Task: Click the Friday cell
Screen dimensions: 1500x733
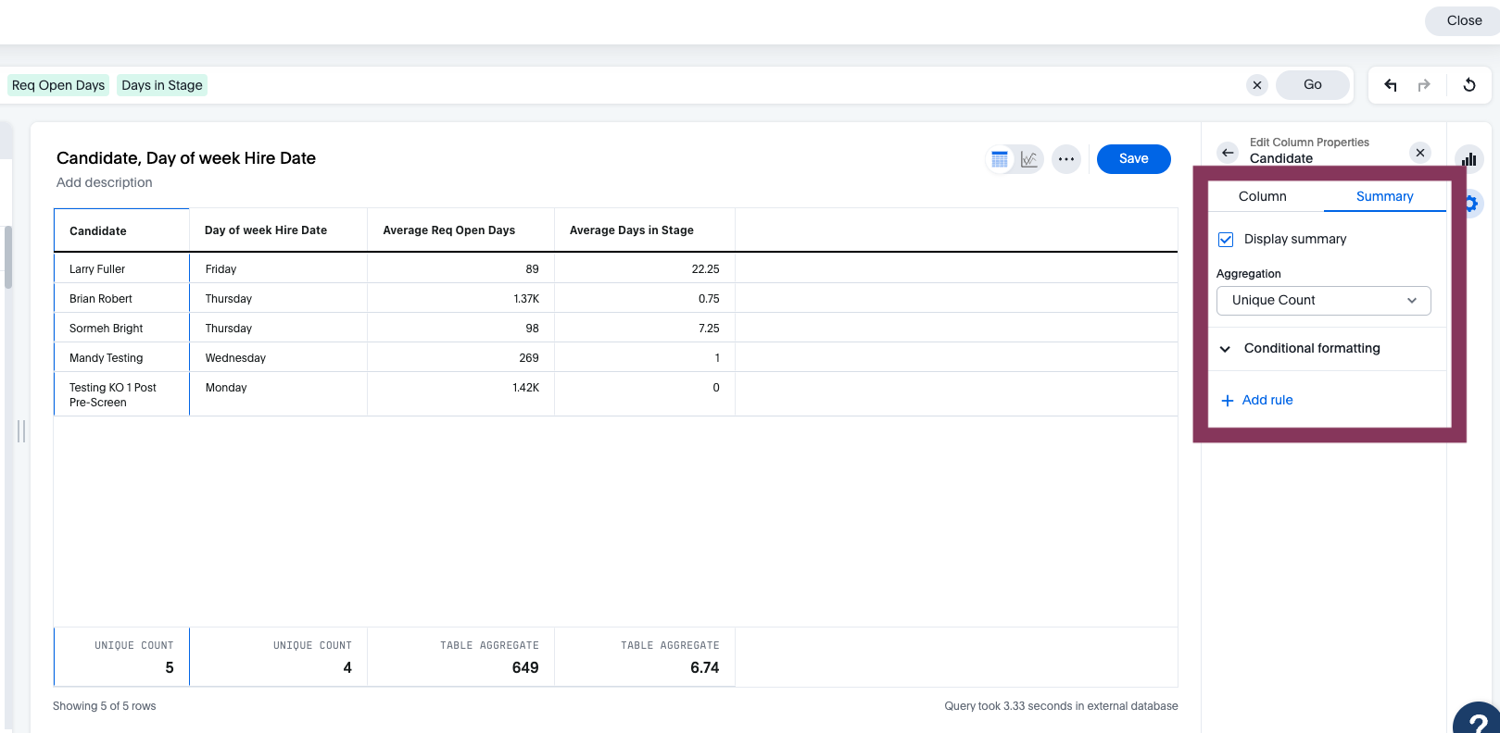Action: [278, 269]
